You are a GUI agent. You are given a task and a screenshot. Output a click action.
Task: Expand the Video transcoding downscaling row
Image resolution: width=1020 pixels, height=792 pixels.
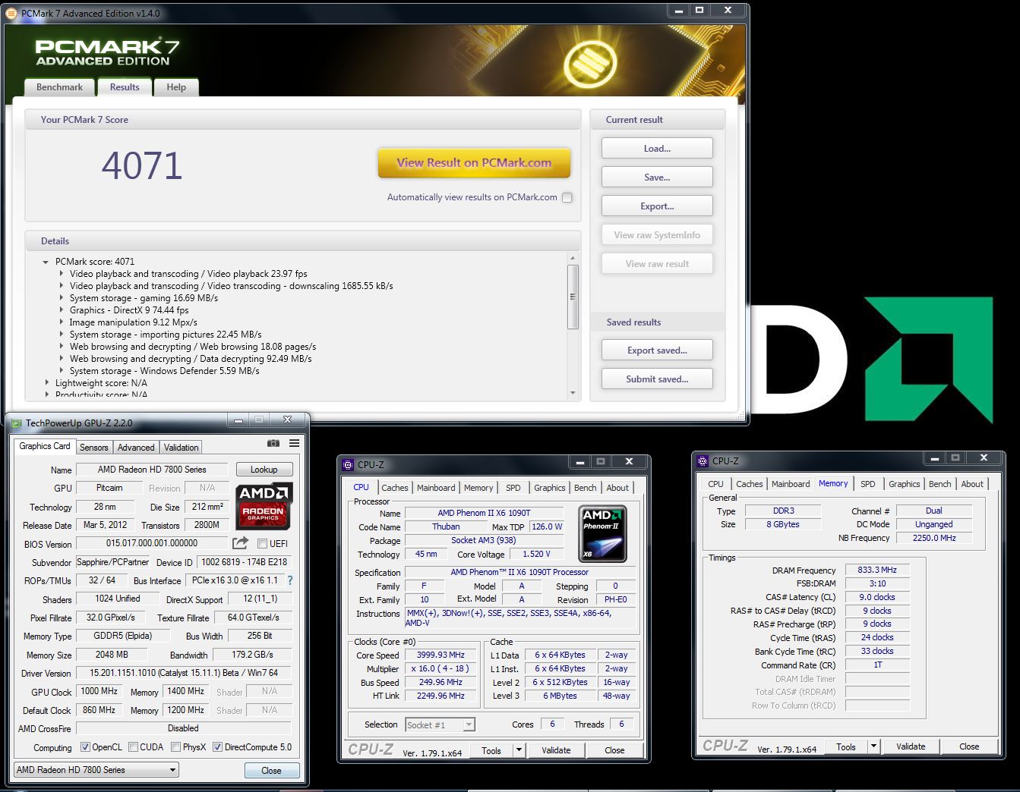click(62, 286)
